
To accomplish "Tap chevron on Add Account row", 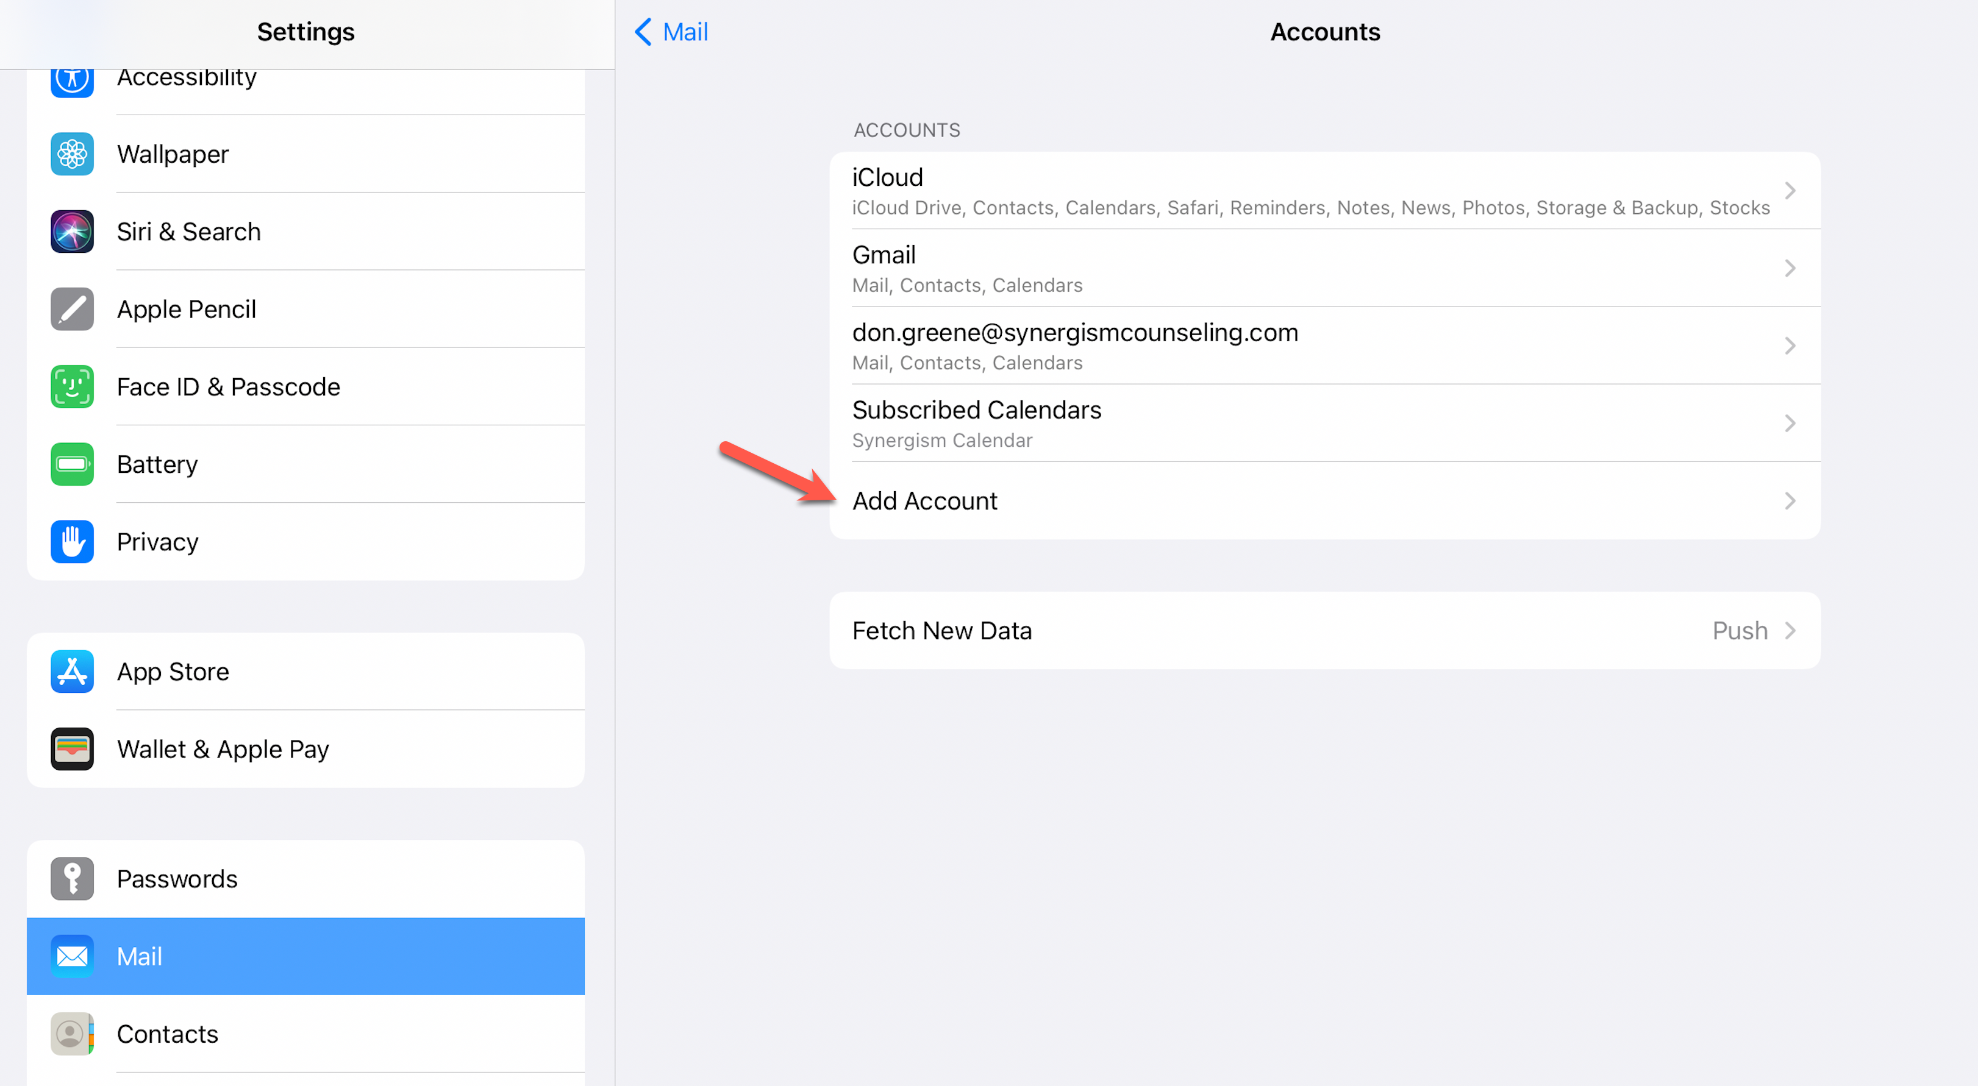I will 1791,500.
